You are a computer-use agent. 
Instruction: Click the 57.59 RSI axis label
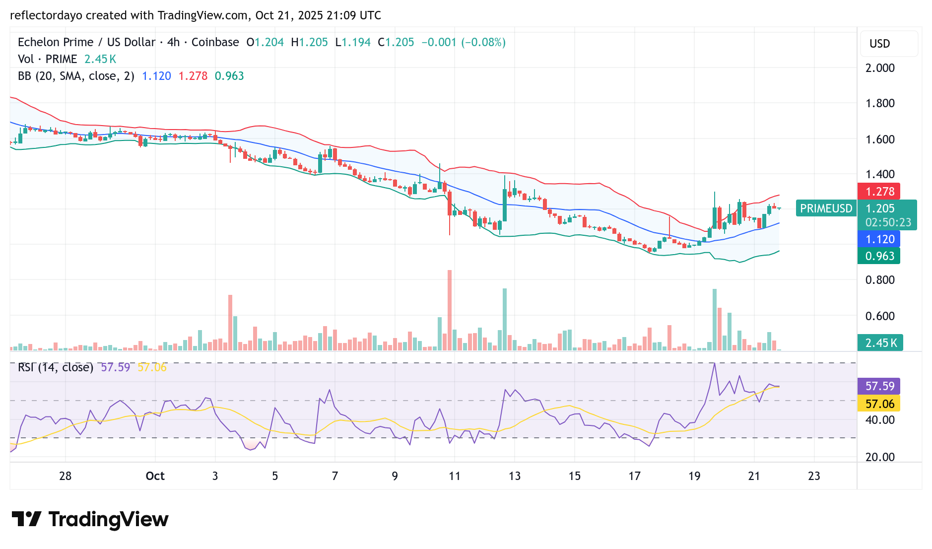click(879, 386)
